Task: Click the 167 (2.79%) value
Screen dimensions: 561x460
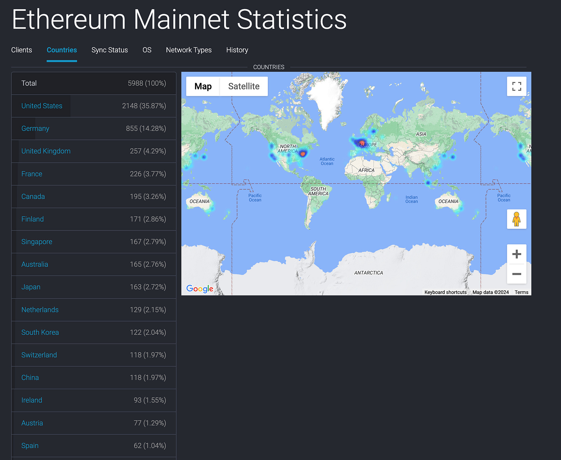Action: click(148, 242)
